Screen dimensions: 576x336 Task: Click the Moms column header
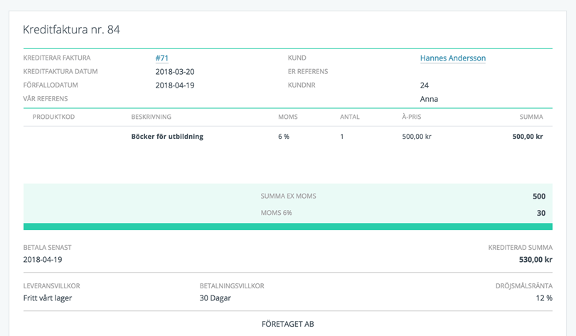(x=287, y=117)
